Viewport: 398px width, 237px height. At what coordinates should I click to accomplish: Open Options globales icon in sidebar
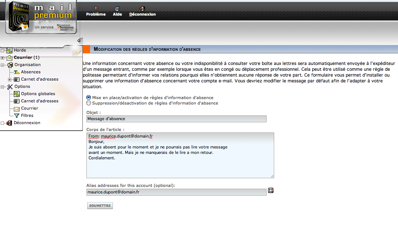pyautogui.click(x=16, y=94)
